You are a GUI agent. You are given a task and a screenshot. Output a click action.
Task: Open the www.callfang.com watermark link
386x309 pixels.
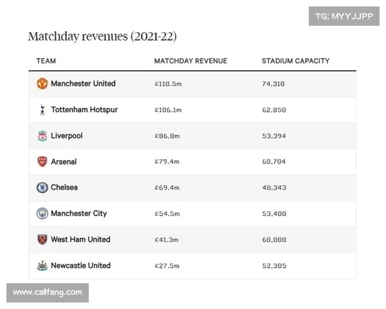[x=48, y=293]
